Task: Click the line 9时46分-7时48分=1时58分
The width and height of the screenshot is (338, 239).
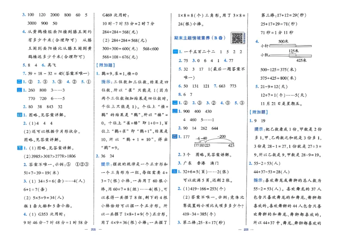Action: click(56, 223)
